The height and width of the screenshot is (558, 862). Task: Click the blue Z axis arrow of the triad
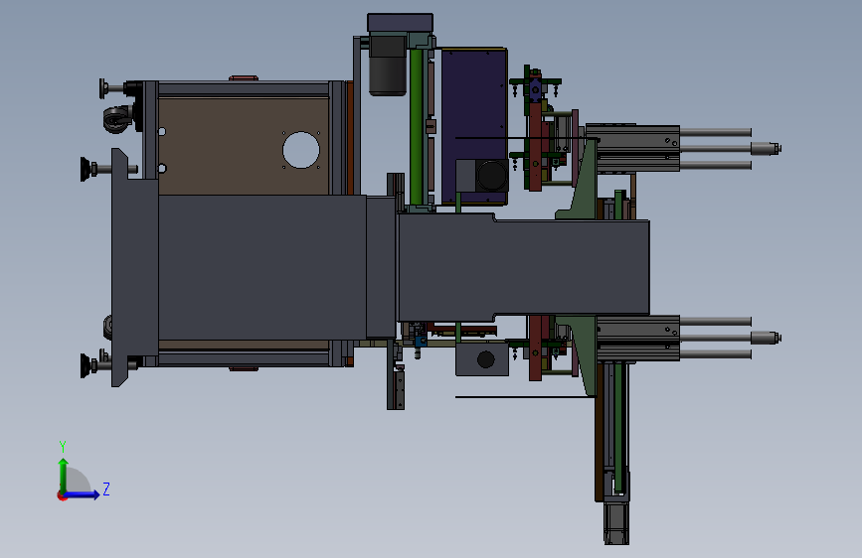[x=83, y=494]
